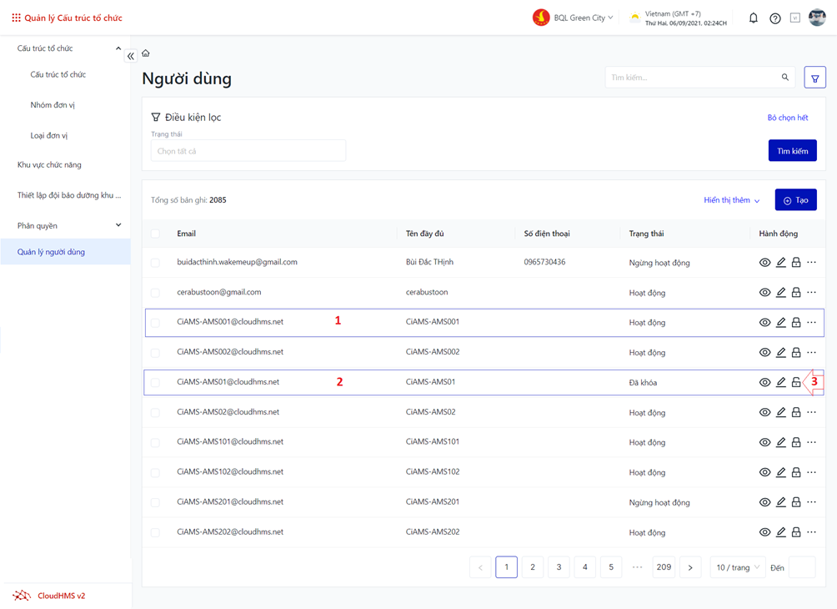Click the Tạo create button
This screenshot has height=609, width=837.
[795, 200]
